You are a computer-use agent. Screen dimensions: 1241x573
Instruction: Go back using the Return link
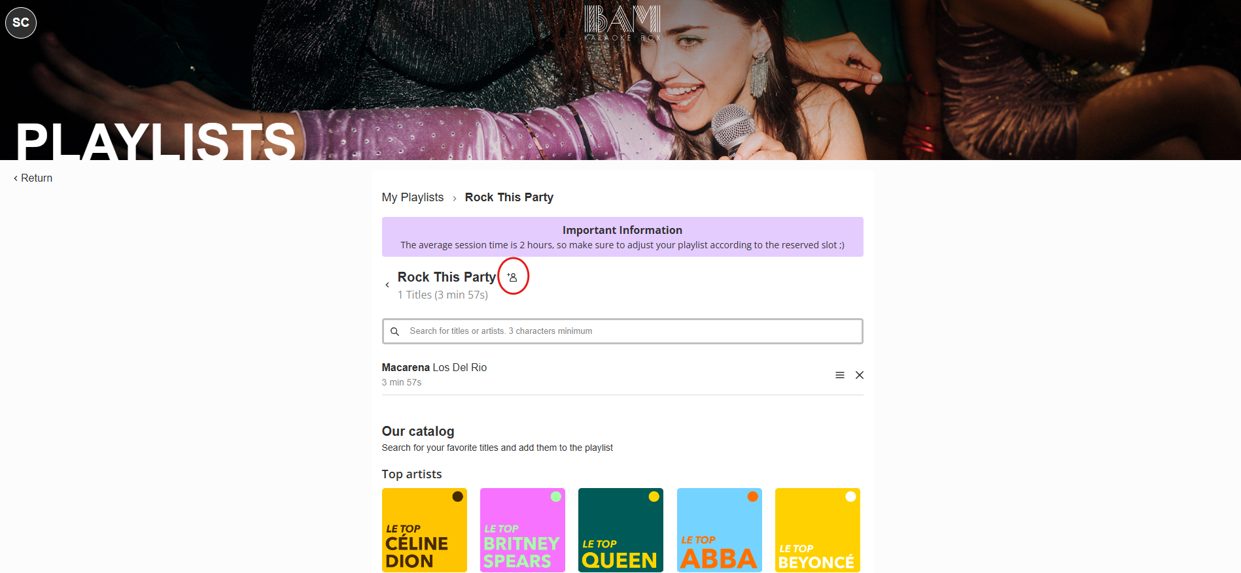click(x=33, y=178)
